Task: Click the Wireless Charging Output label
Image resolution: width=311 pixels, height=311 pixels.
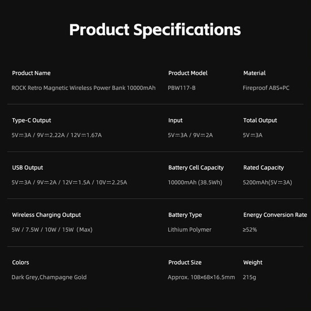Action: pyautogui.click(x=46, y=215)
